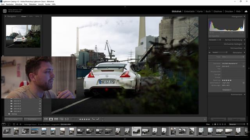The height and width of the screenshot is (140, 250).
Task: Collapse the Metadaten panel
Action: coord(245,52)
